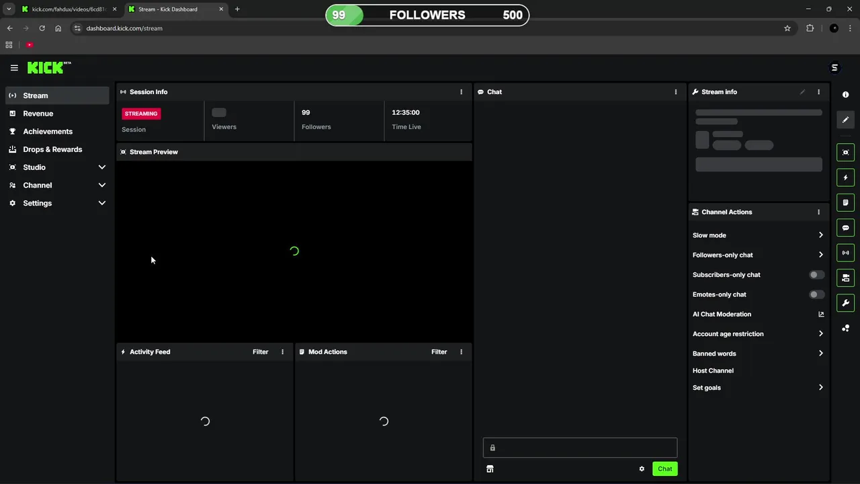Open Drops & Rewards in the sidebar
This screenshot has height=484, width=860.
pyautogui.click(x=57, y=149)
